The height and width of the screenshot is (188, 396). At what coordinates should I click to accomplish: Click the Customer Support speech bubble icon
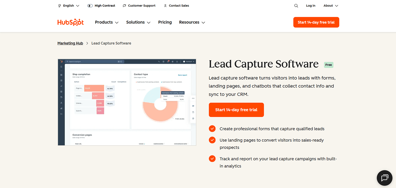point(124,5)
